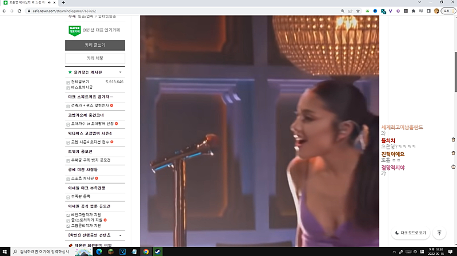Open the Windows Start menu
This screenshot has height=256, width=457.
[5, 251]
